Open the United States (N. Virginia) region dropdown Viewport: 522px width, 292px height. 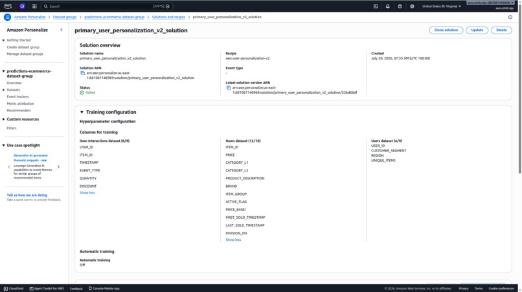pyautogui.click(x=442, y=6)
